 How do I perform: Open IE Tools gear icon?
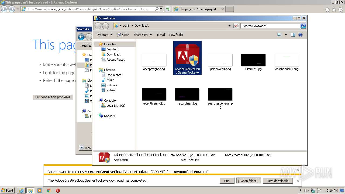click(x=341, y=9)
